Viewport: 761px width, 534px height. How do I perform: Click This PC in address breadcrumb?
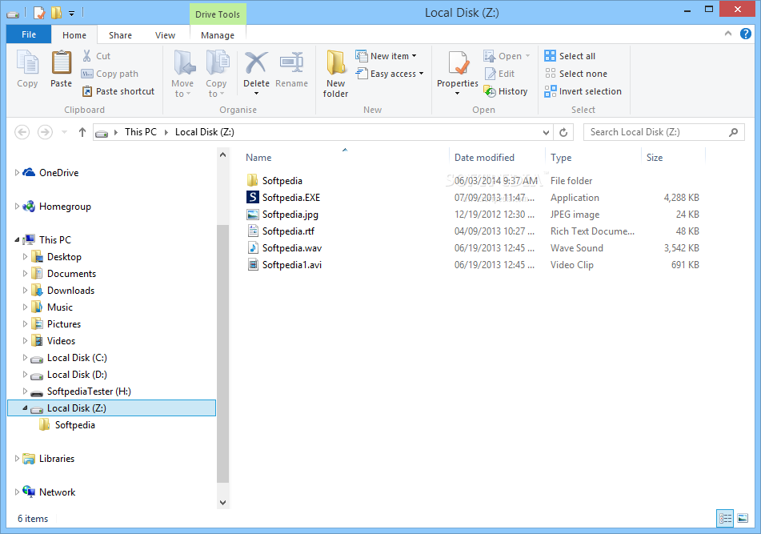click(x=141, y=132)
